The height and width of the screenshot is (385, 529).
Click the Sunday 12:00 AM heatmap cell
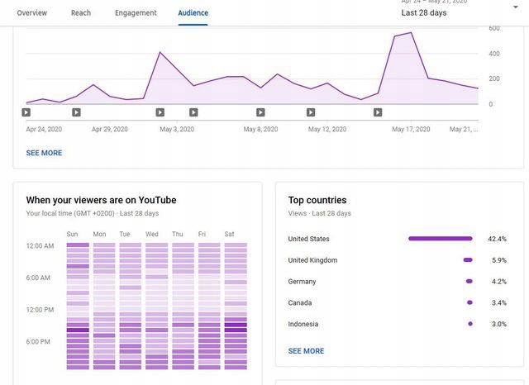pyautogui.click(x=78, y=245)
